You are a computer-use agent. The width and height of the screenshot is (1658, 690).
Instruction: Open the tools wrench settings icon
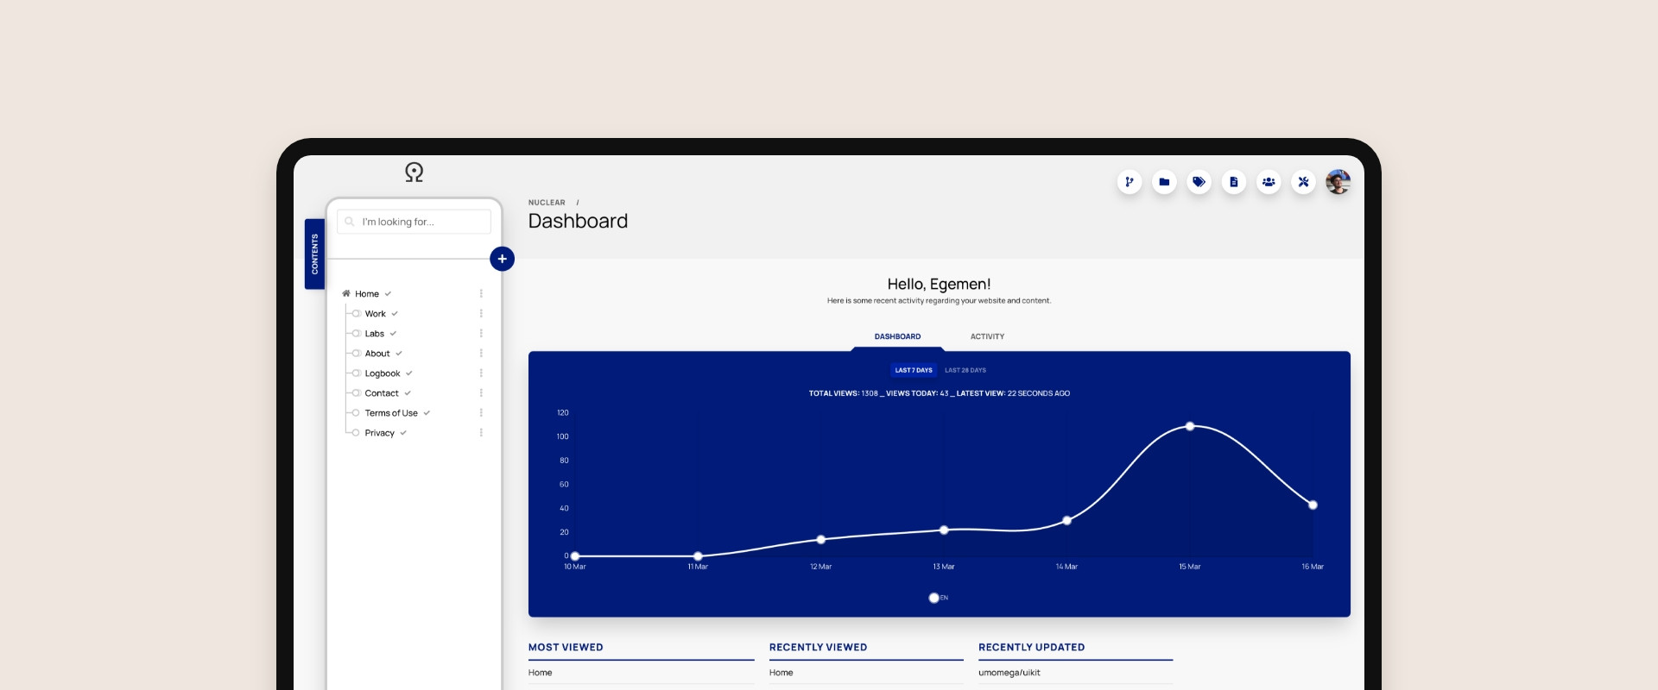(x=1303, y=182)
